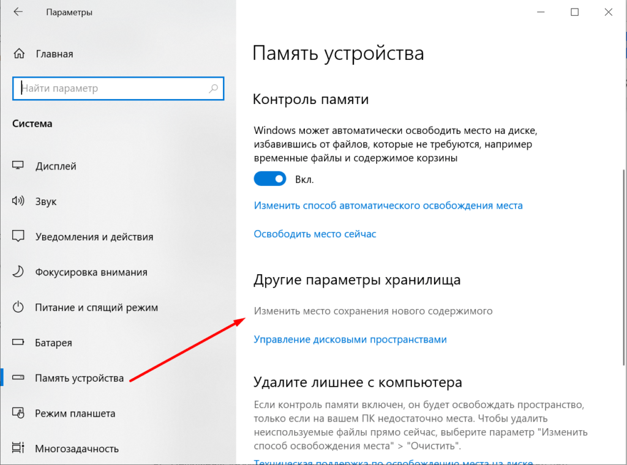
Task: Click the Память устройства drive icon
Action: tap(18, 378)
